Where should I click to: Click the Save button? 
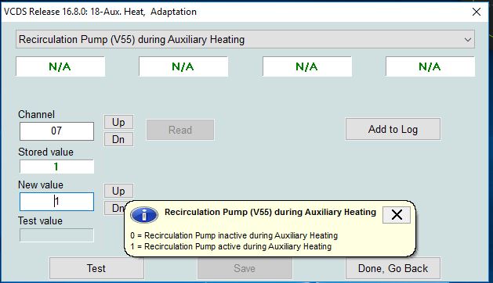point(245,268)
